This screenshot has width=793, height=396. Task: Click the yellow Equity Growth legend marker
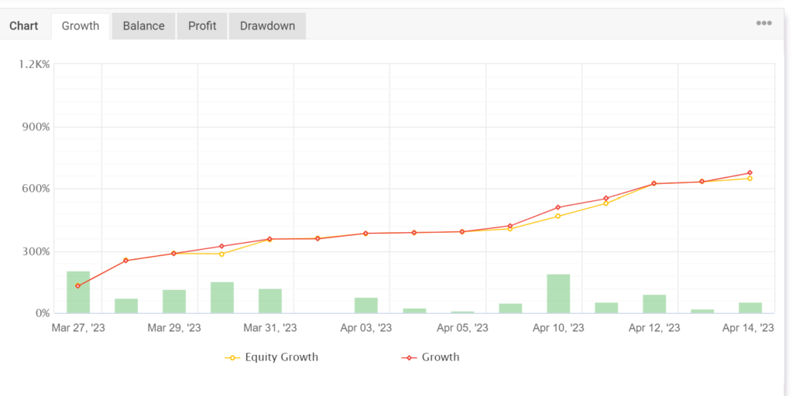pyautogui.click(x=232, y=358)
